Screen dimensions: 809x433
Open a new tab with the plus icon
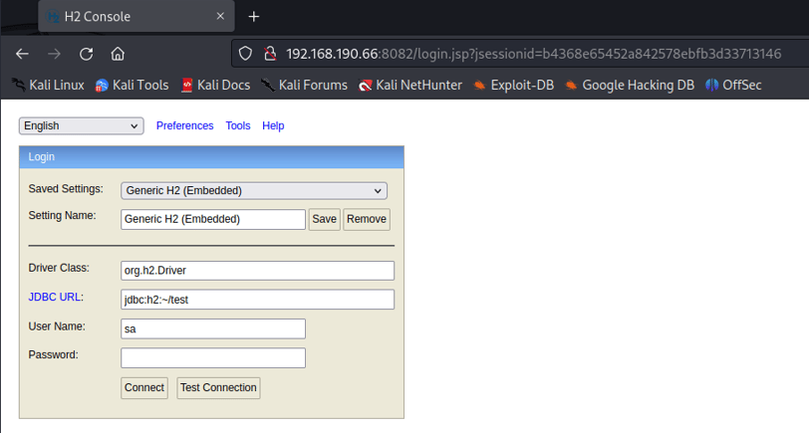253,17
